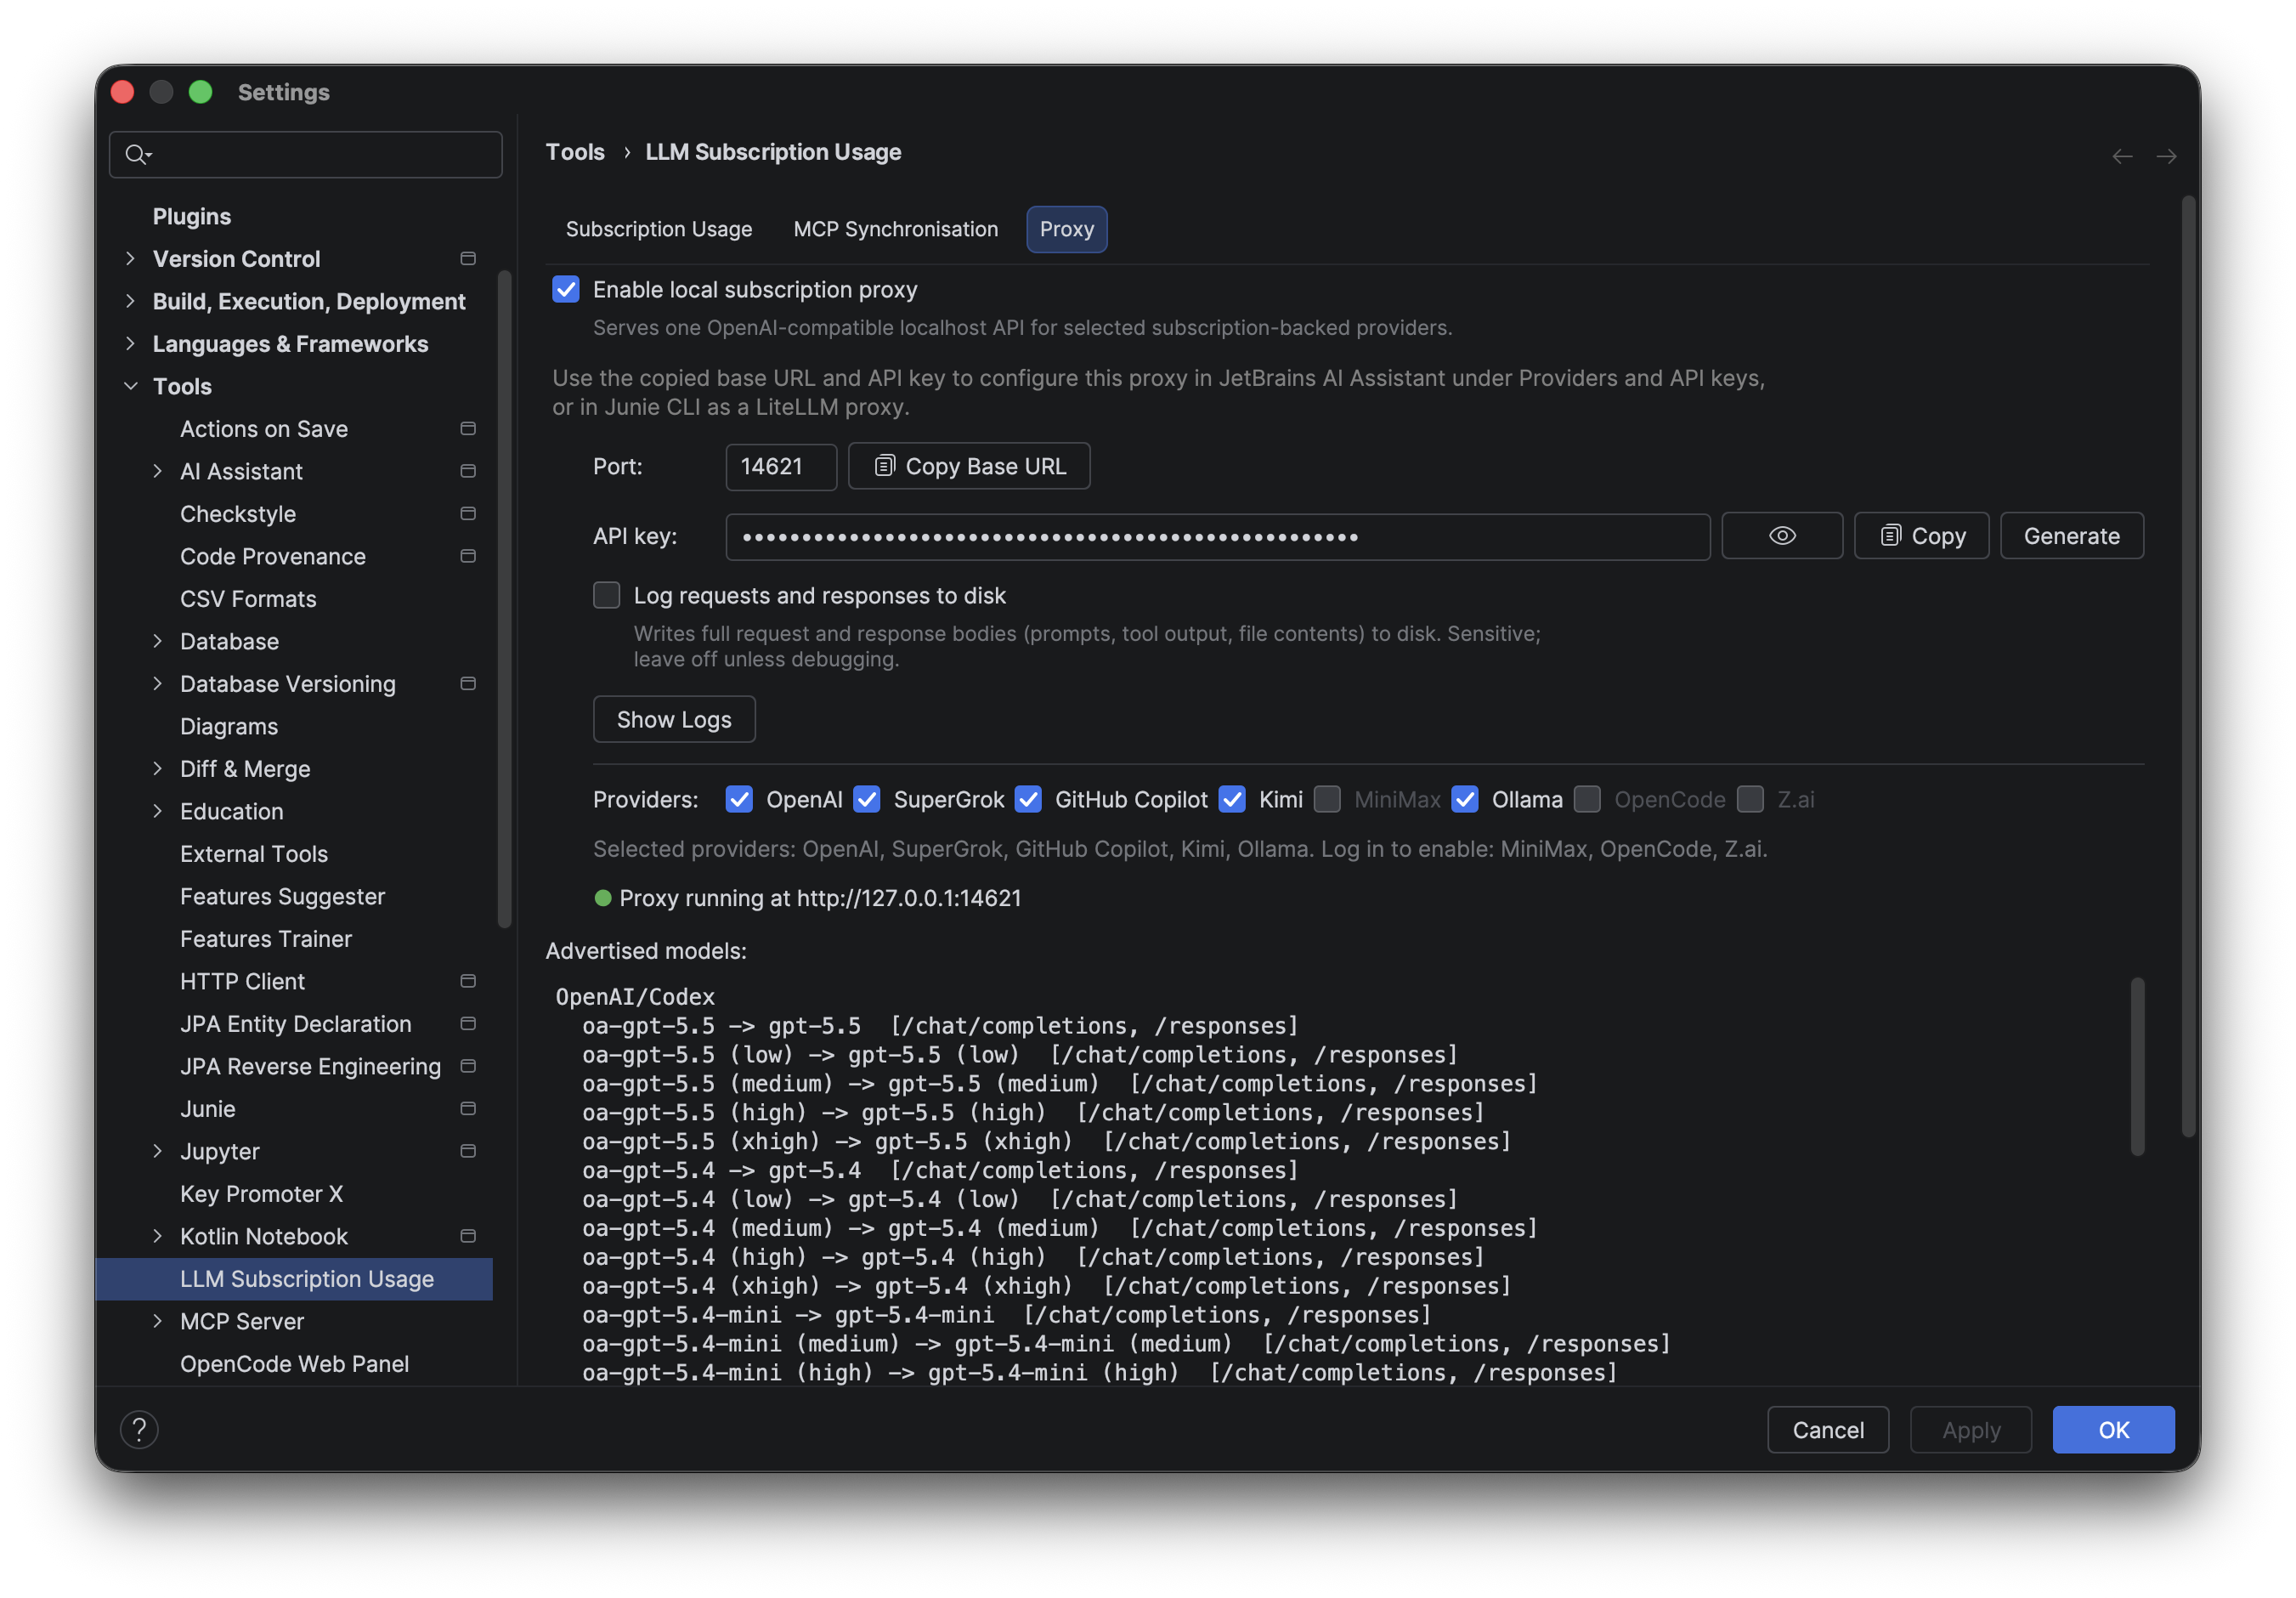The width and height of the screenshot is (2296, 1598).
Task: Click the project-level icon beside Actions on Save
Action: pos(467,429)
